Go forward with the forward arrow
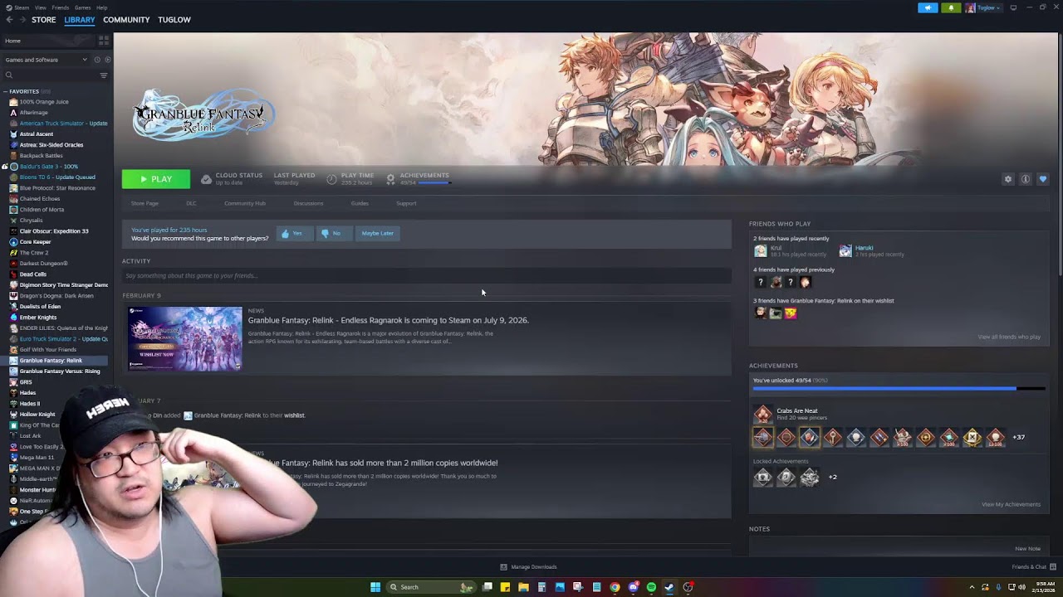This screenshot has width=1063, height=597. coord(21,20)
